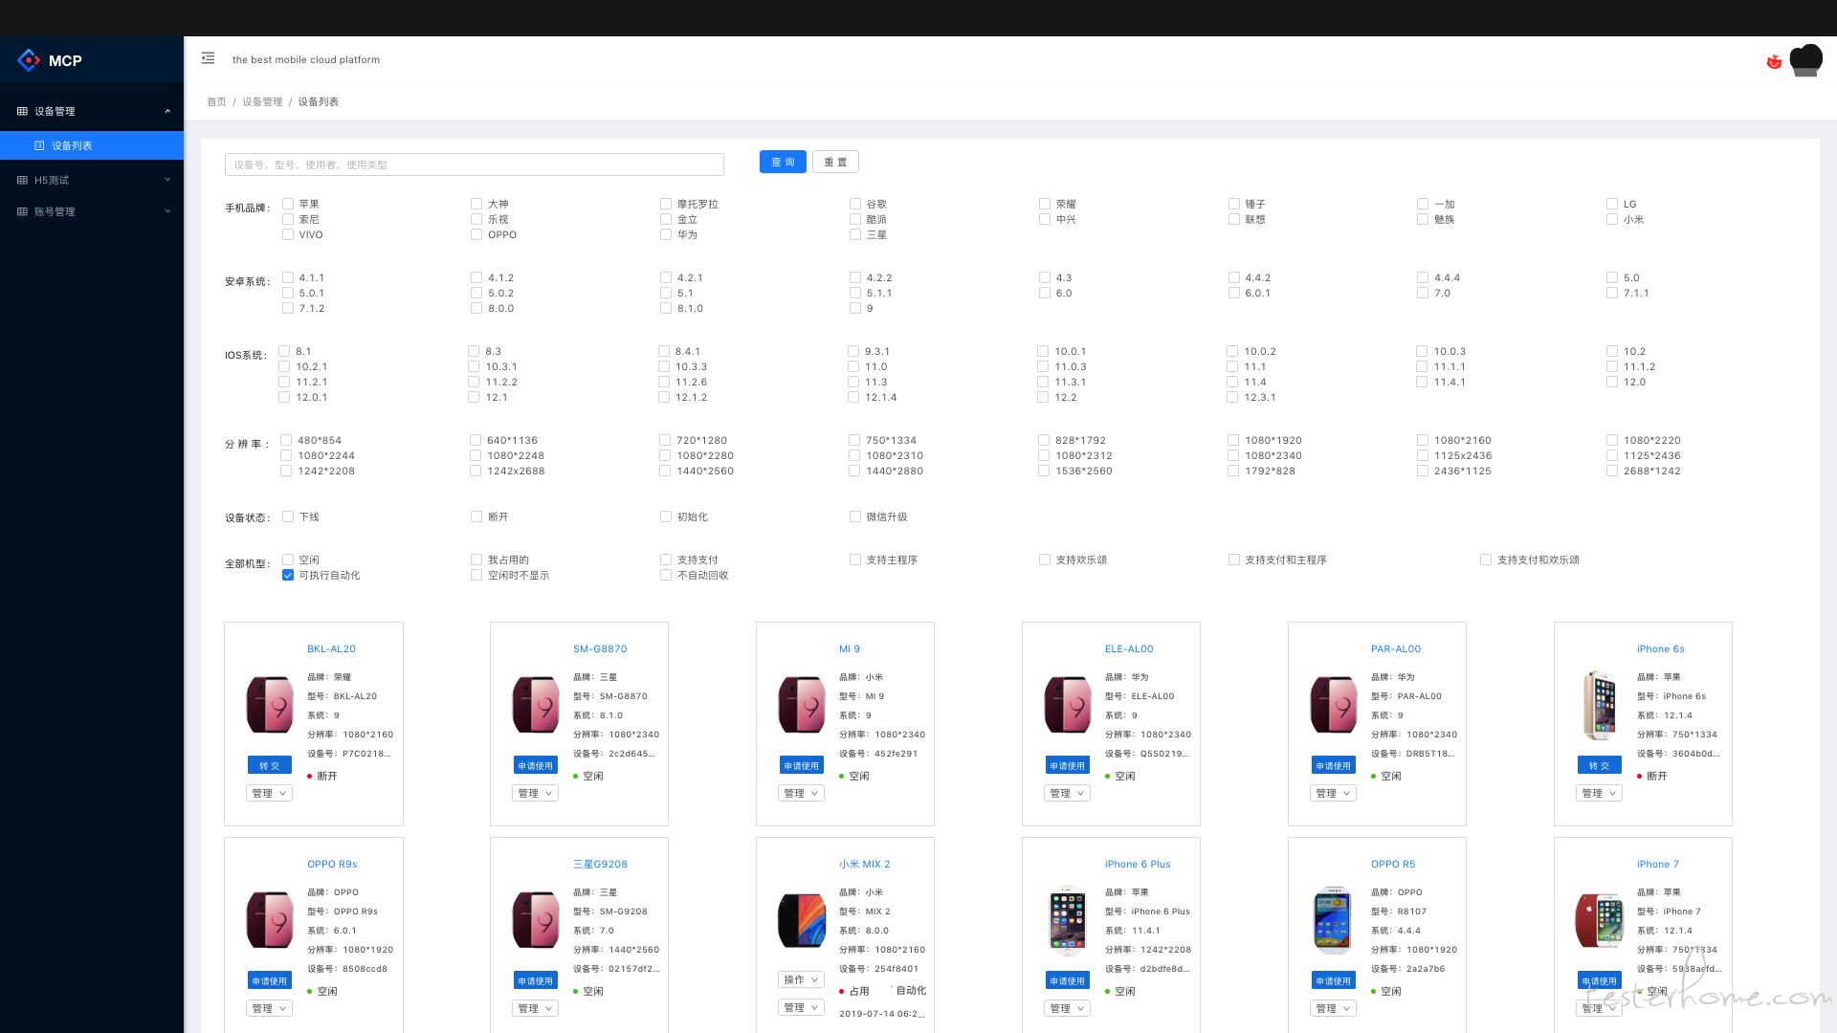Check the 苹果 brand checkbox
The height and width of the screenshot is (1033, 1837).
coord(288,204)
